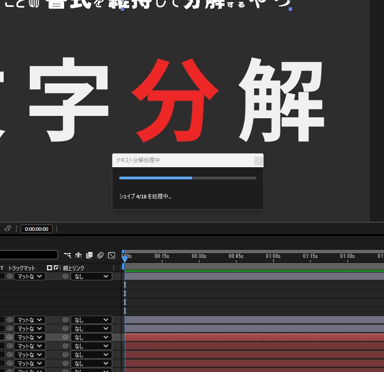The image size is (384, 372).
Task: Click the 0:00:00:00 current time display
Action: pyautogui.click(x=37, y=229)
